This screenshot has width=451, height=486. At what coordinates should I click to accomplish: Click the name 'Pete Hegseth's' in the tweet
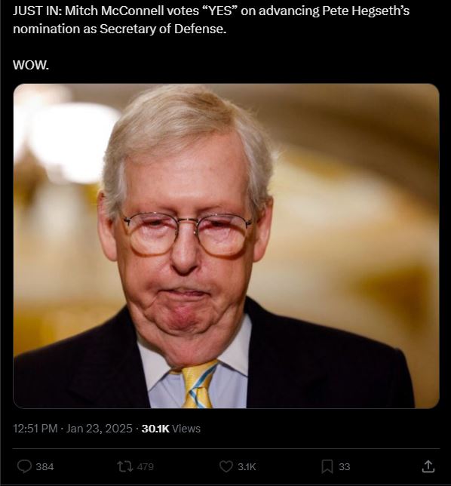[x=366, y=11]
